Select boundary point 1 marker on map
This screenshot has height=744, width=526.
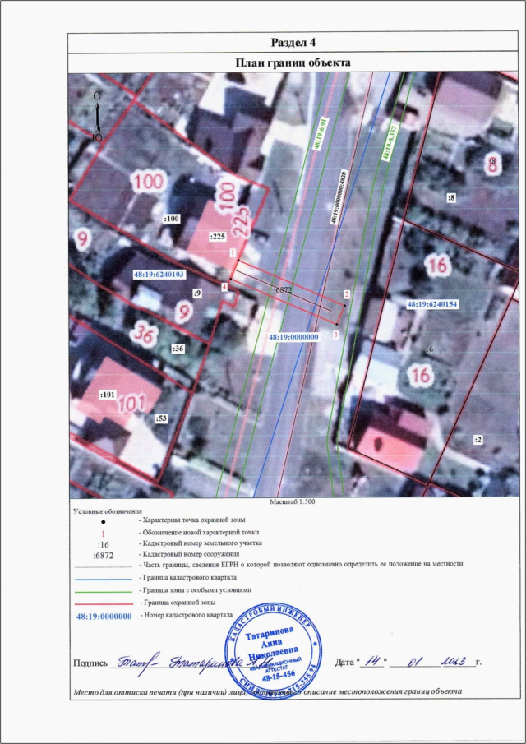[x=233, y=254]
